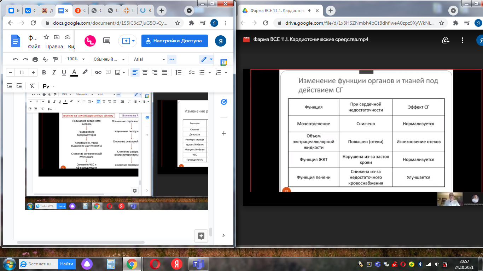Click the font size field showing 11

click(x=22, y=72)
